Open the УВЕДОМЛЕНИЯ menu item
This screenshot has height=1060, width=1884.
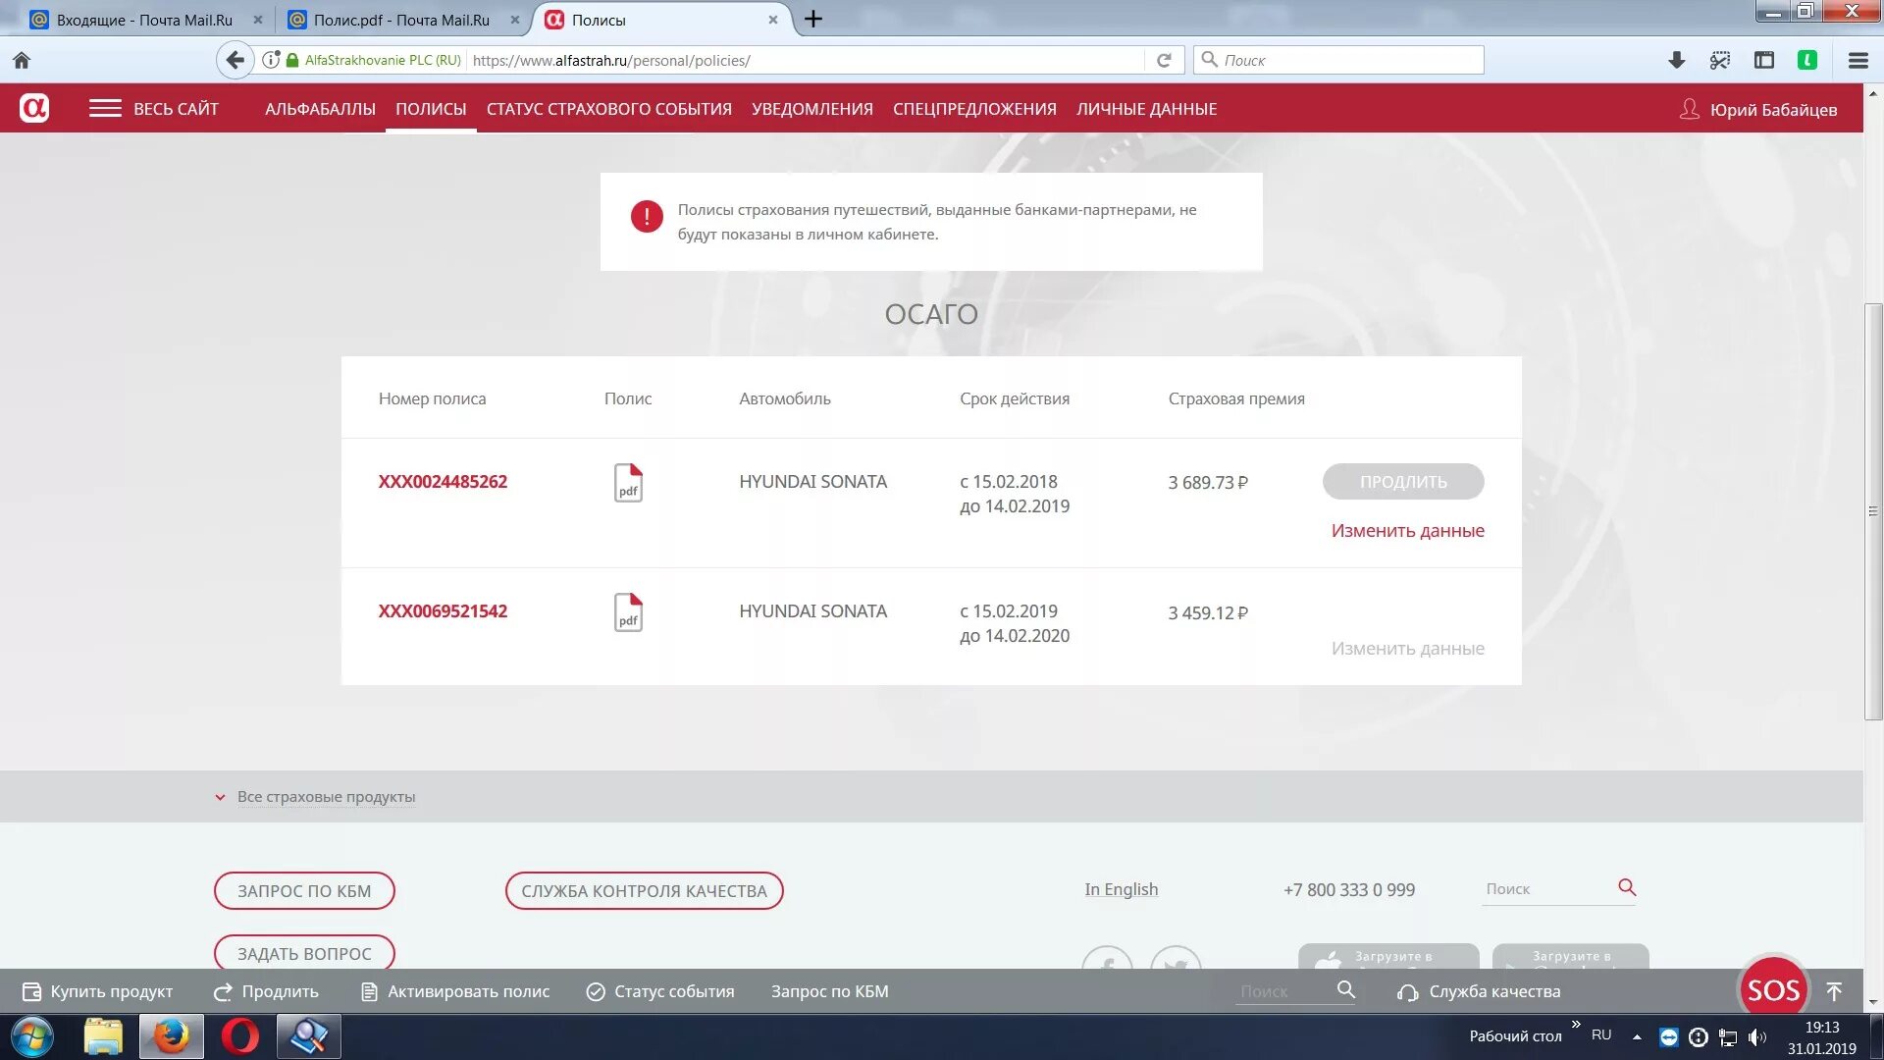coord(812,109)
